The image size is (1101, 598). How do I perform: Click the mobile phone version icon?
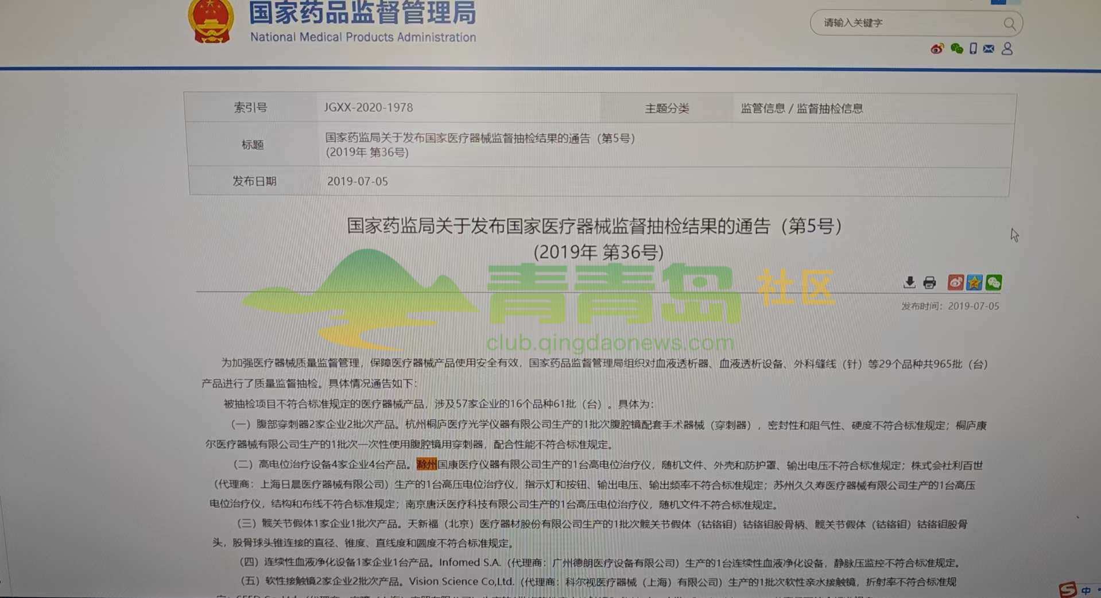coord(973,49)
